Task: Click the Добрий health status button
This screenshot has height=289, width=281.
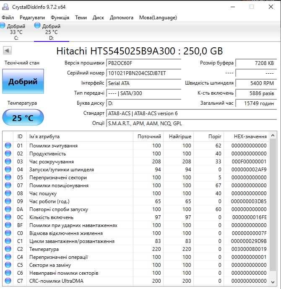Action: click(x=23, y=81)
